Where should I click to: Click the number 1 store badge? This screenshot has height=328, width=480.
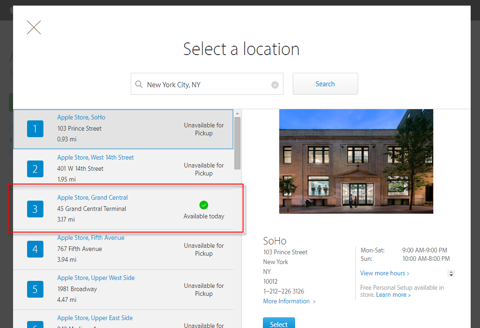click(x=35, y=129)
